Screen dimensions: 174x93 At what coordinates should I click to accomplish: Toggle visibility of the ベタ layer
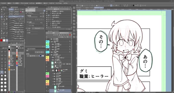(x=47, y=87)
